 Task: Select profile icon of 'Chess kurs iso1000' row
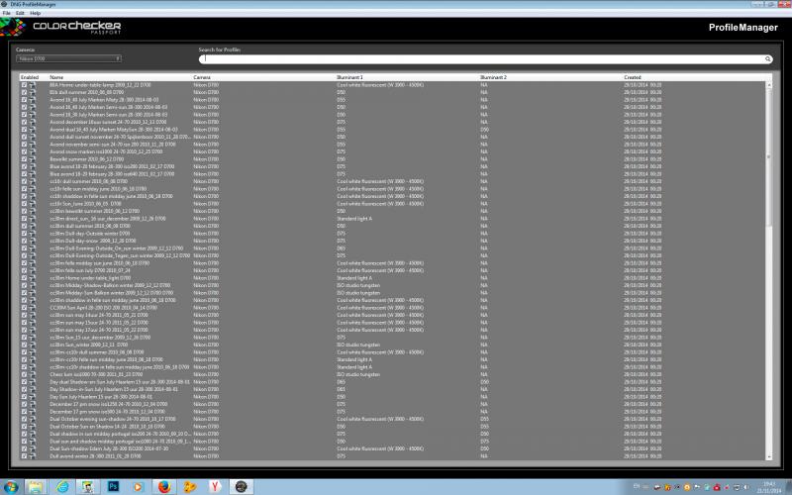[33, 374]
